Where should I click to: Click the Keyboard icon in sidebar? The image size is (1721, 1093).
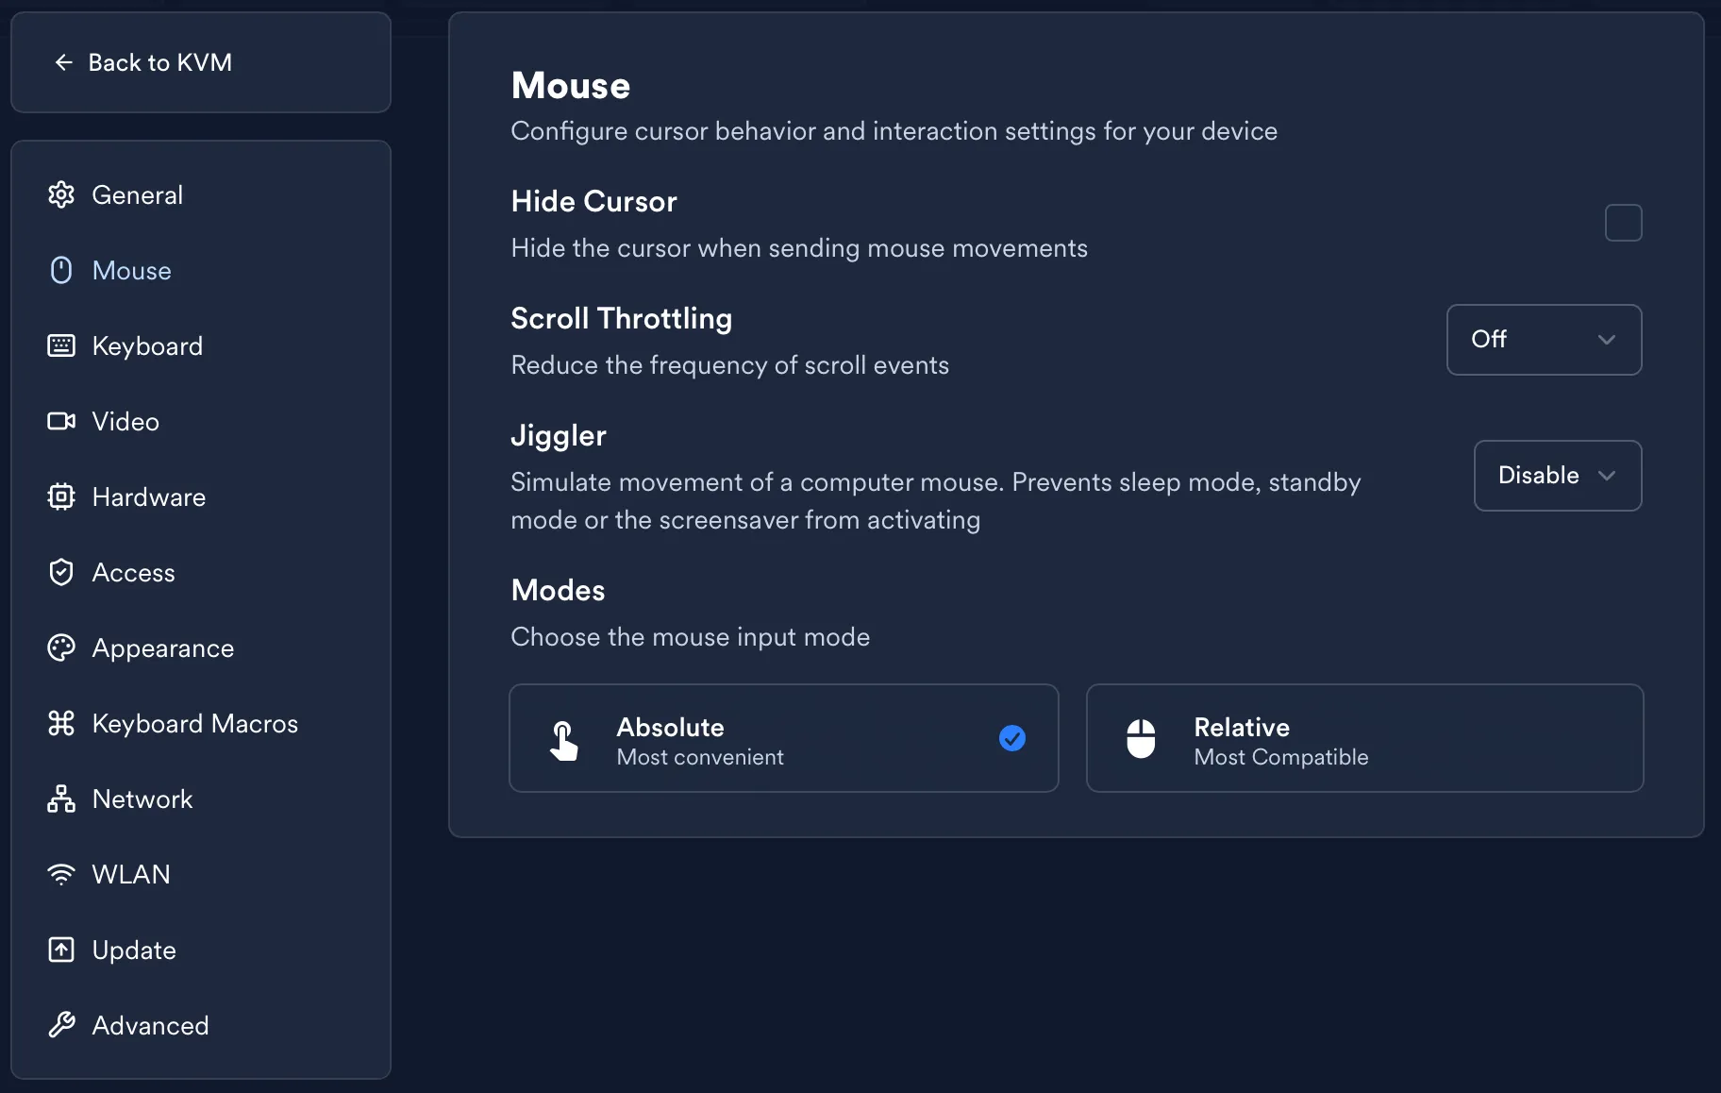tap(61, 346)
